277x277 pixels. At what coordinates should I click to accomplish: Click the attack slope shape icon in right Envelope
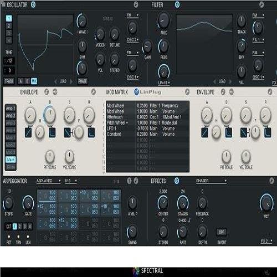(204, 132)
